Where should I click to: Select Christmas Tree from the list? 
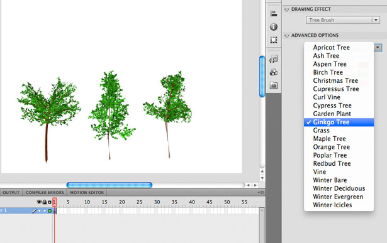tap(339, 80)
